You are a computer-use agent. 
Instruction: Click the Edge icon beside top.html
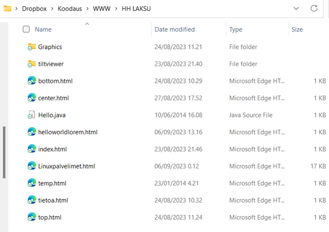click(32, 217)
